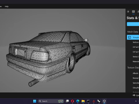The height and width of the screenshot is (104, 139).
Task: Click the Quick Animations icon in bottom bar
Action: point(134,95)
